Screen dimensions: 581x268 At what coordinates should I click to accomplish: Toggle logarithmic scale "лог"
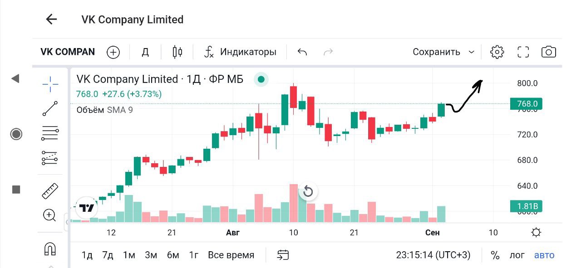(517, 255)
